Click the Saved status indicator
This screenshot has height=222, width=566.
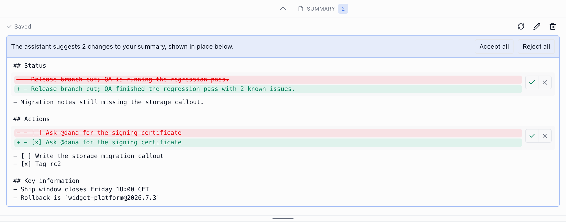tap(19, 26)
